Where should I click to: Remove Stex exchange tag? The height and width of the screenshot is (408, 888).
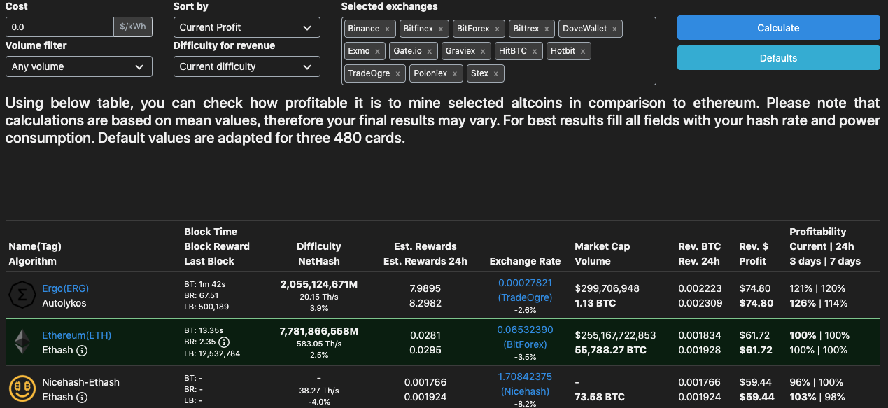496,74
